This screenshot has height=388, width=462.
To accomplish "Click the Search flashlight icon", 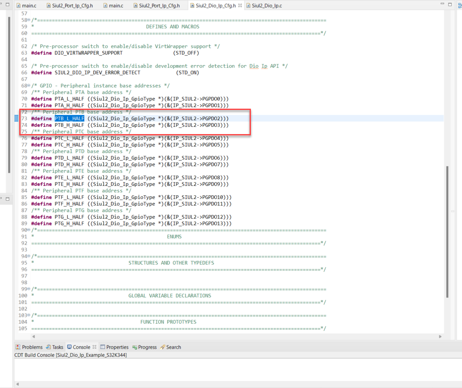I will [163, 347].
